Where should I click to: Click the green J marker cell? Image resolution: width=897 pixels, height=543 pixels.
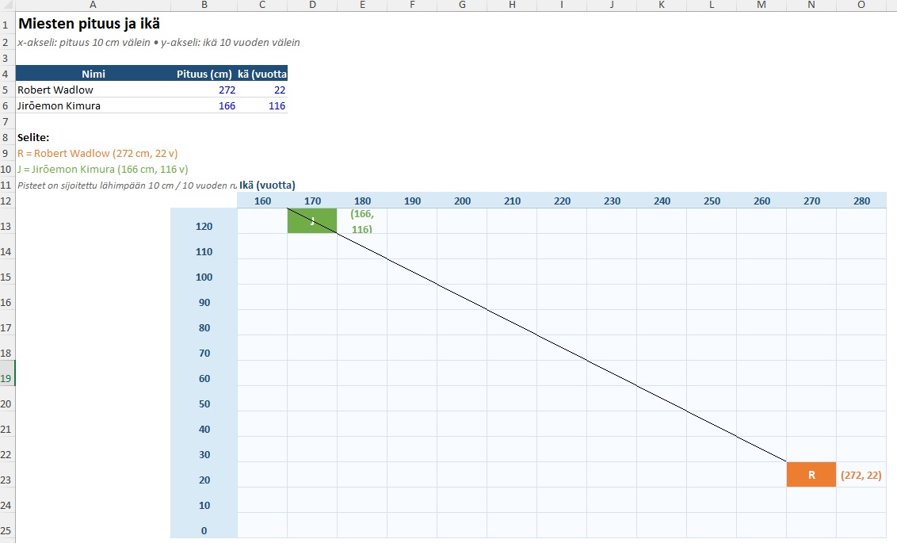312,221
